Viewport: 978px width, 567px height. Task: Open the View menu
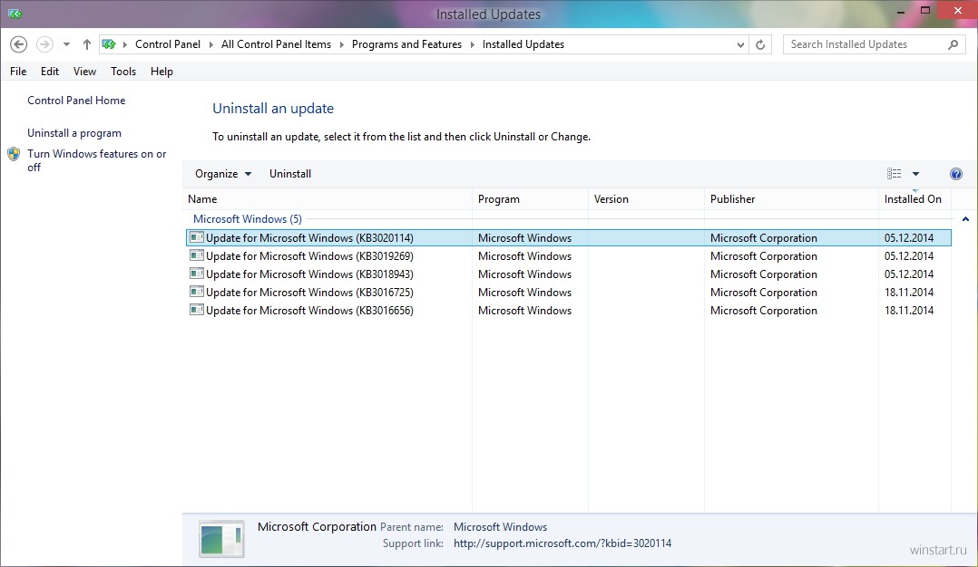[x=85, y=72]
